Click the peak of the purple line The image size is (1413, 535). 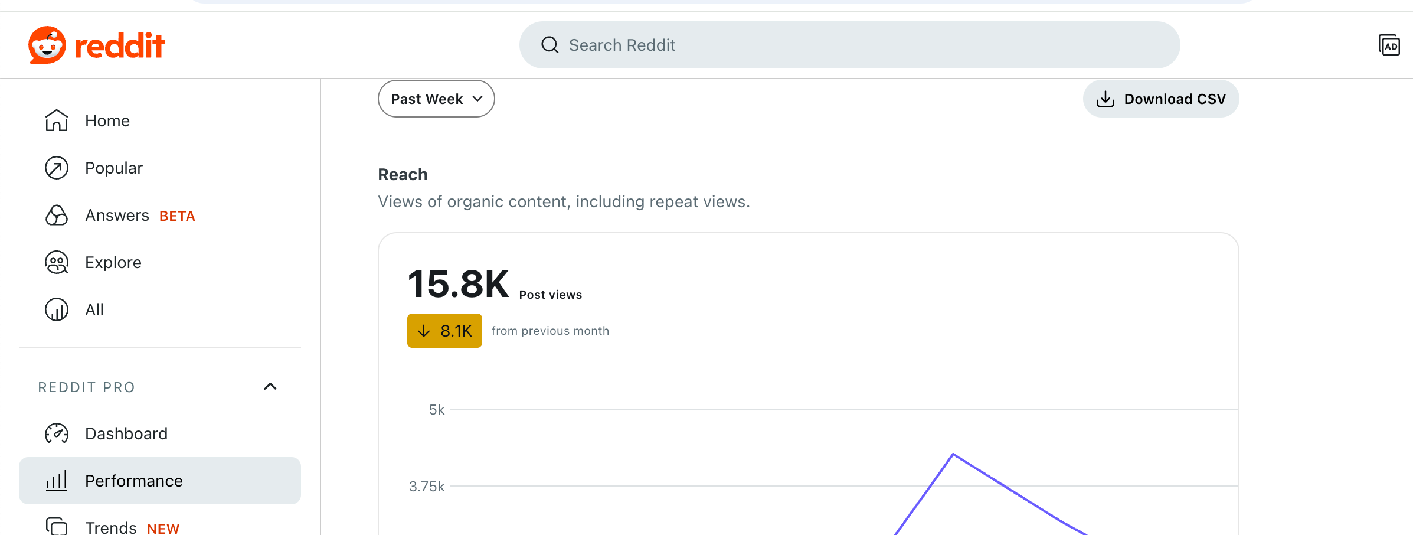click(x=953, y=454)
